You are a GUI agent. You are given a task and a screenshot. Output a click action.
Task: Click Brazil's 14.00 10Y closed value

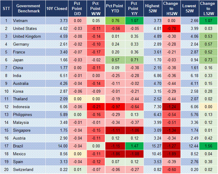pos(61,146)
